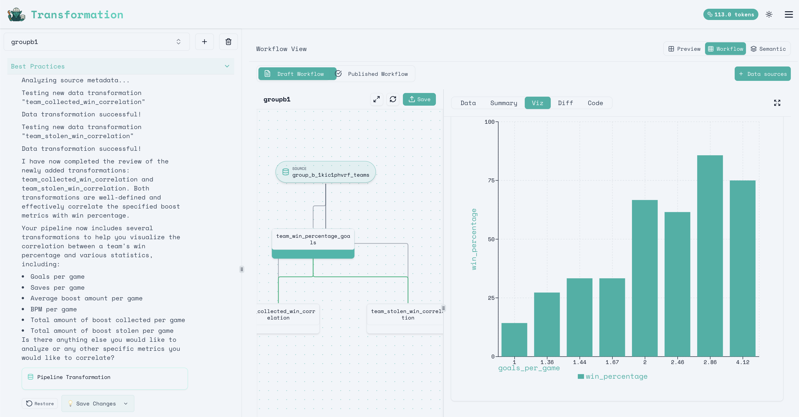Switch to Preview view mode
Screen dimensions: 799x417
(x=684, y=49)
